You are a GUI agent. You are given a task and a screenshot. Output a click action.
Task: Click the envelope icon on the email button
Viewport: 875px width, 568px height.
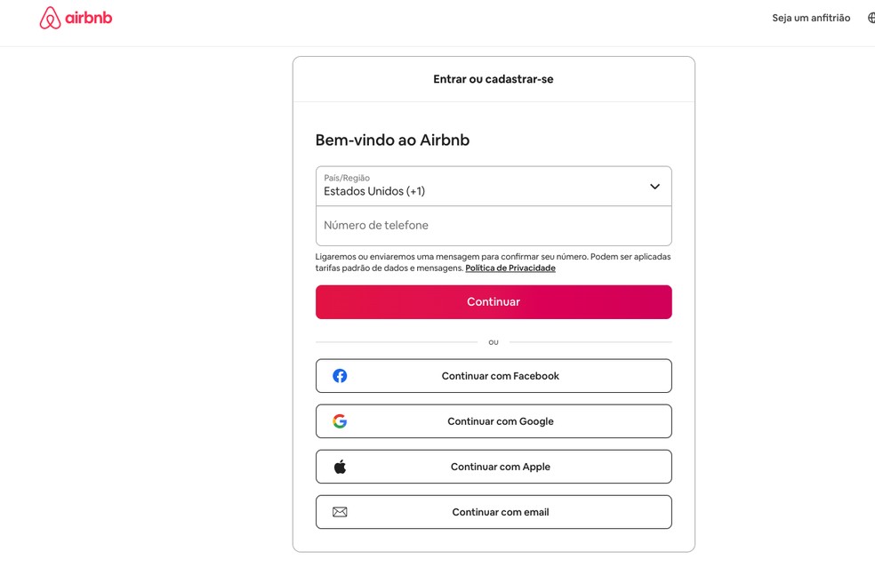[339, 511]
